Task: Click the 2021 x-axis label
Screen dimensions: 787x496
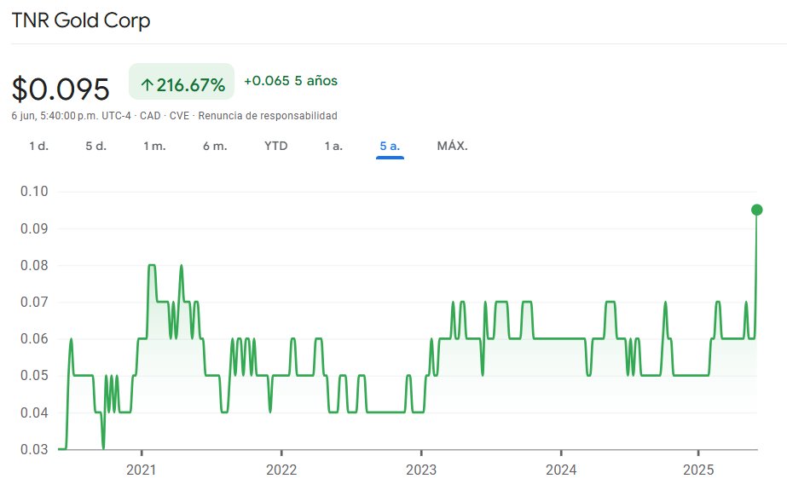Action: pos(141,470)
